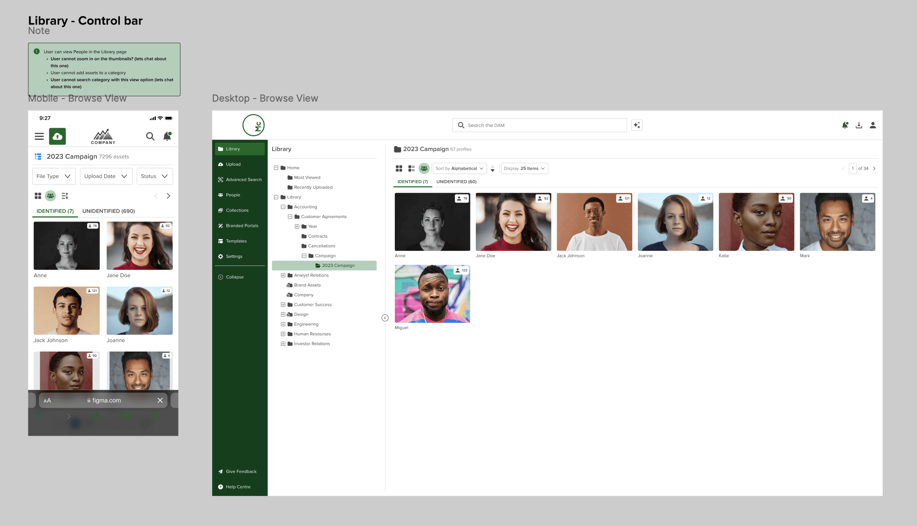917x526 pixels.
Task: Tap the green mobile upload cloud button
Action: [57, 137]
